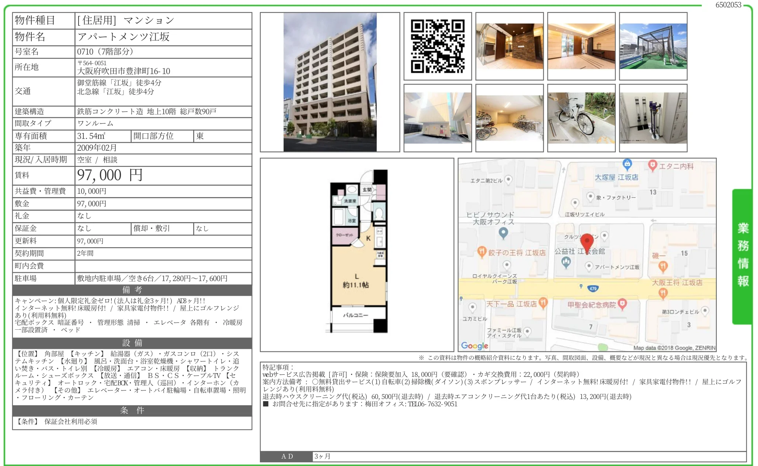Click the 97,000円 rent value

click(109, 175)
